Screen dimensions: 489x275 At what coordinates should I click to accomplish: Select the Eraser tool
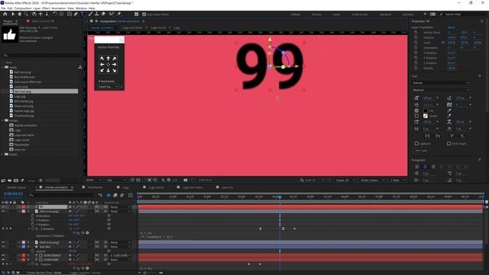tap(103, 14)
